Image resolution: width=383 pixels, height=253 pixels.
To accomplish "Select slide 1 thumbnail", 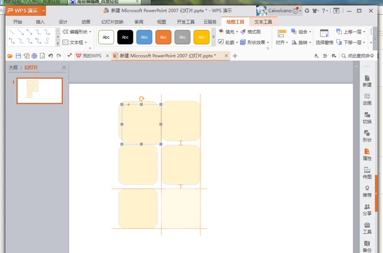I will point(39,91).
